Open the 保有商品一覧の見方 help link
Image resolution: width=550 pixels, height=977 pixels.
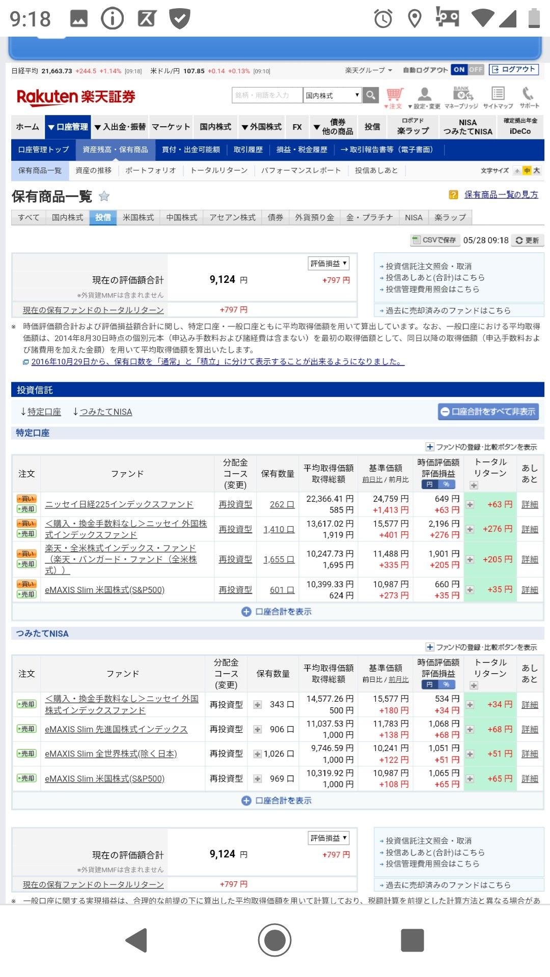[501, 194]
